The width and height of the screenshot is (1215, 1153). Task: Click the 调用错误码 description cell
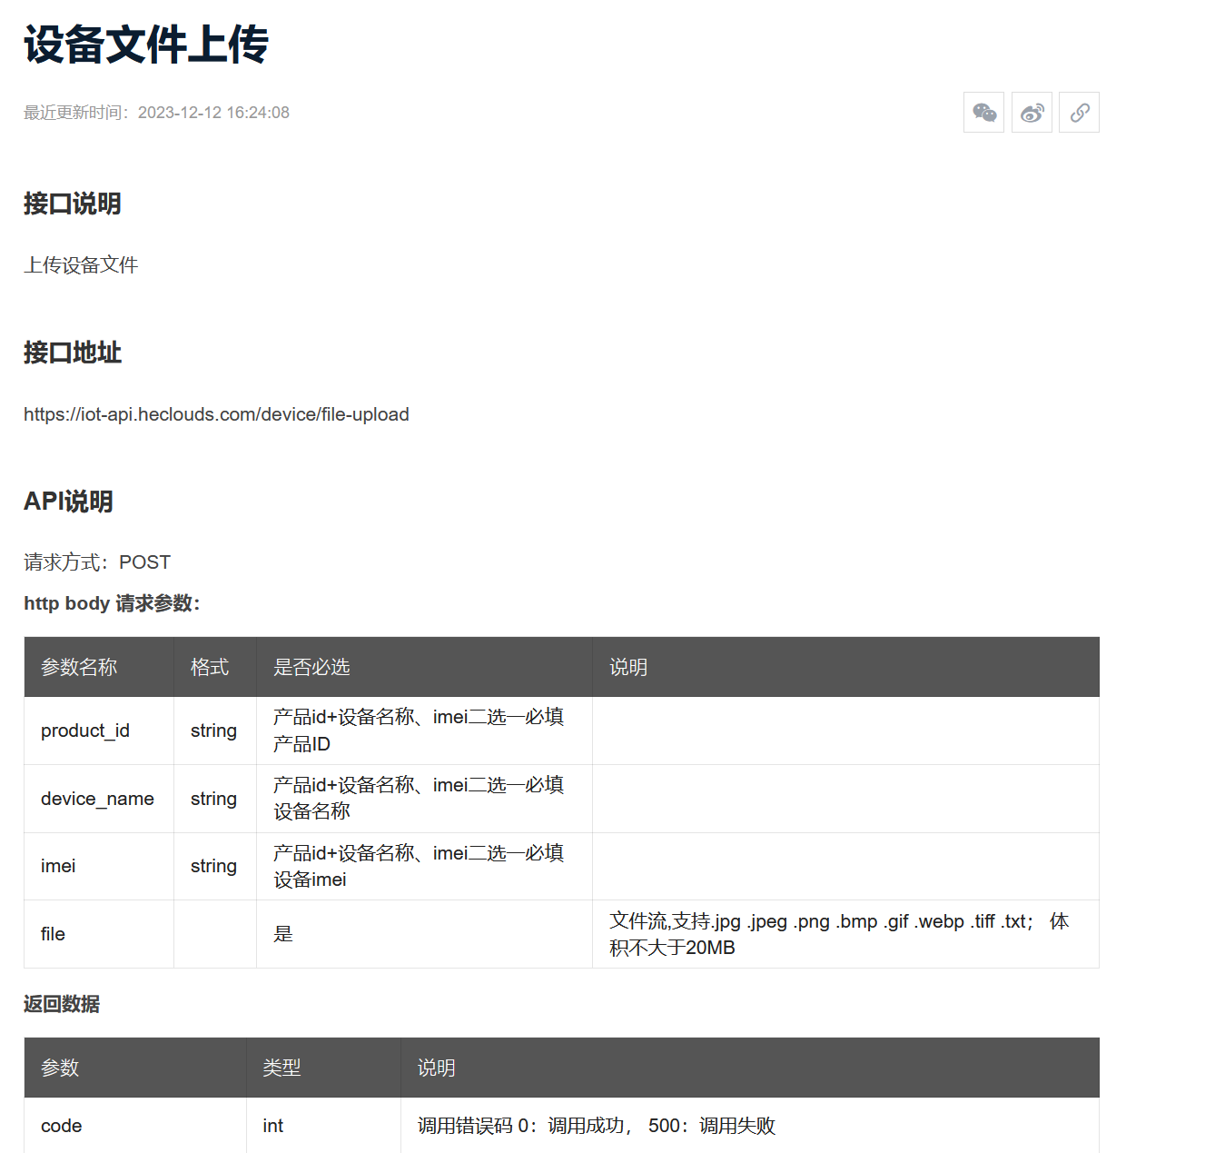point(750,1126)
